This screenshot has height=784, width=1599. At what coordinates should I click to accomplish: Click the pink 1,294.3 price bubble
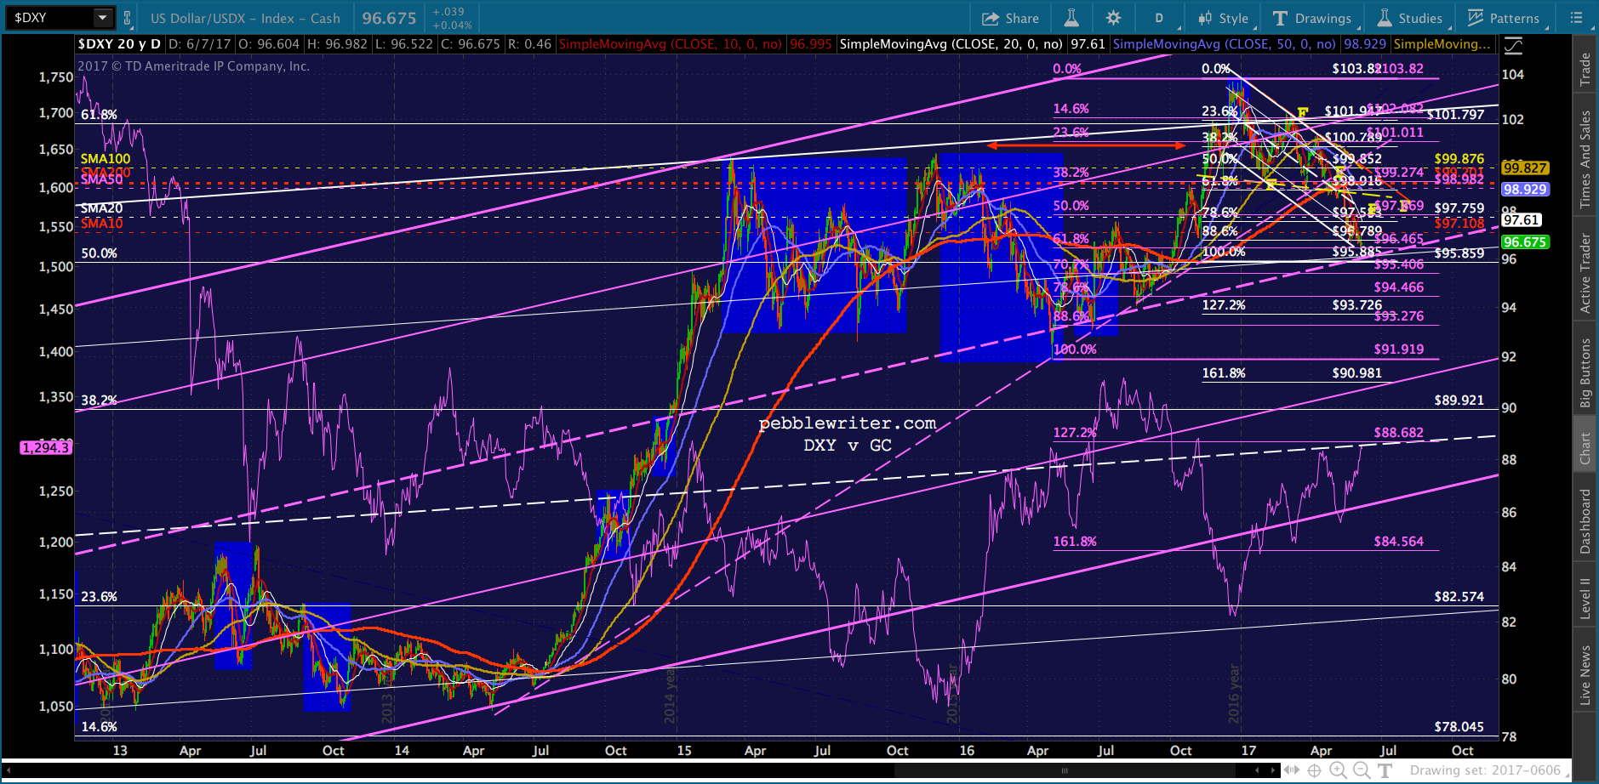point(46,447)
